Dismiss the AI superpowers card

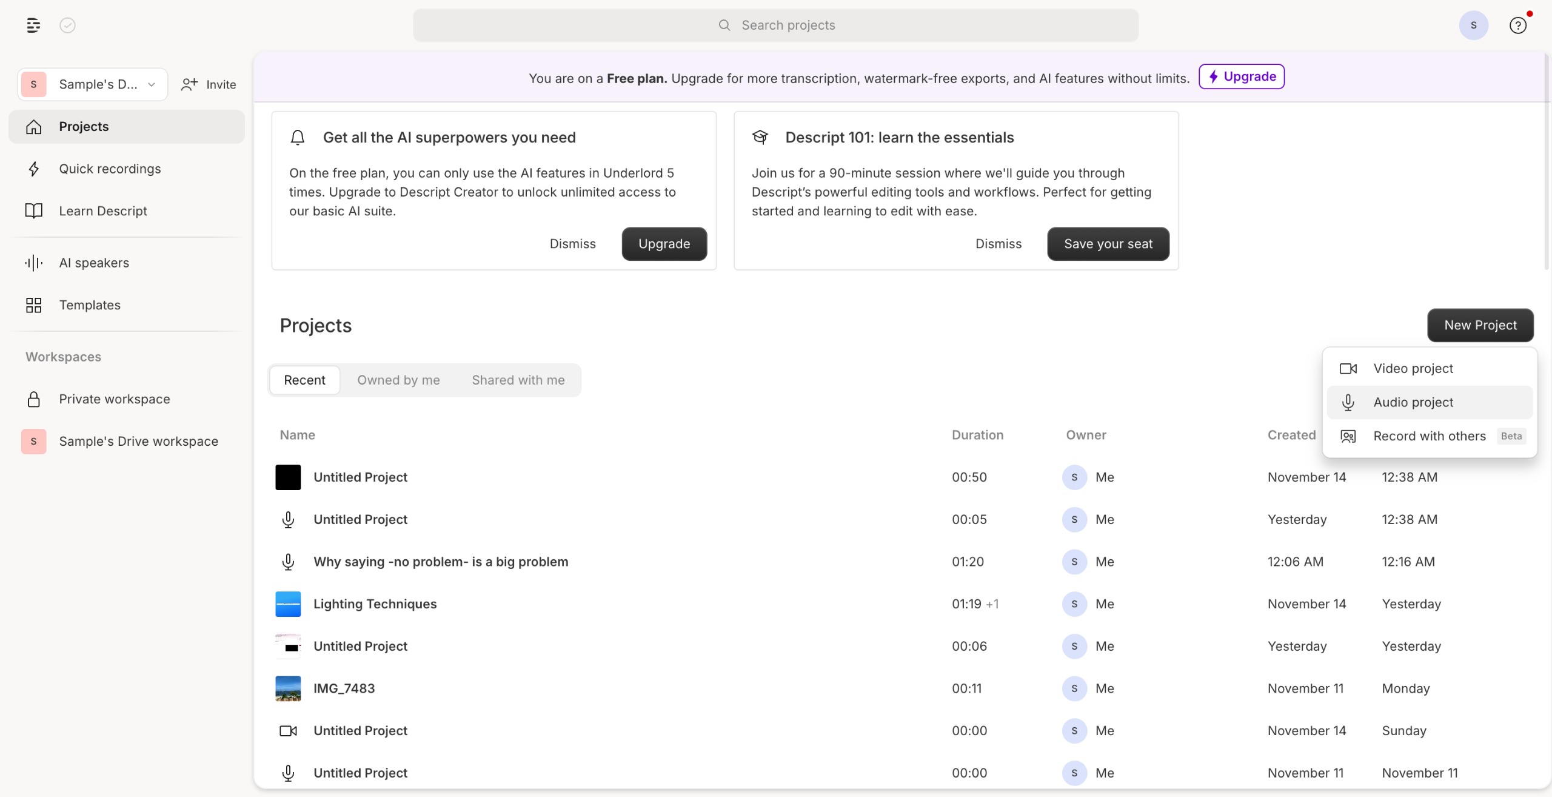click(x=572, y=244)
